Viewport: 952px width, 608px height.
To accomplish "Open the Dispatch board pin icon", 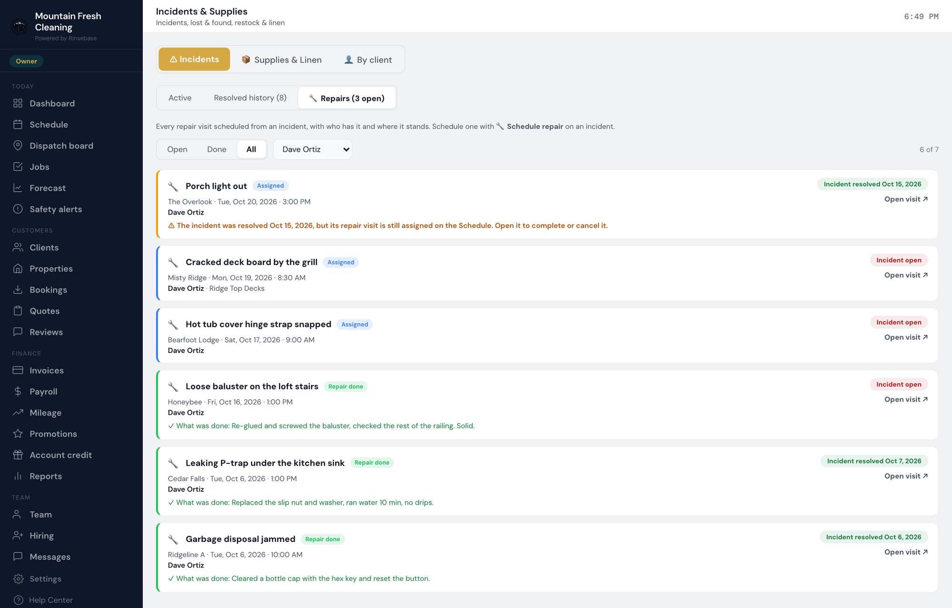I will click(18, 146).
